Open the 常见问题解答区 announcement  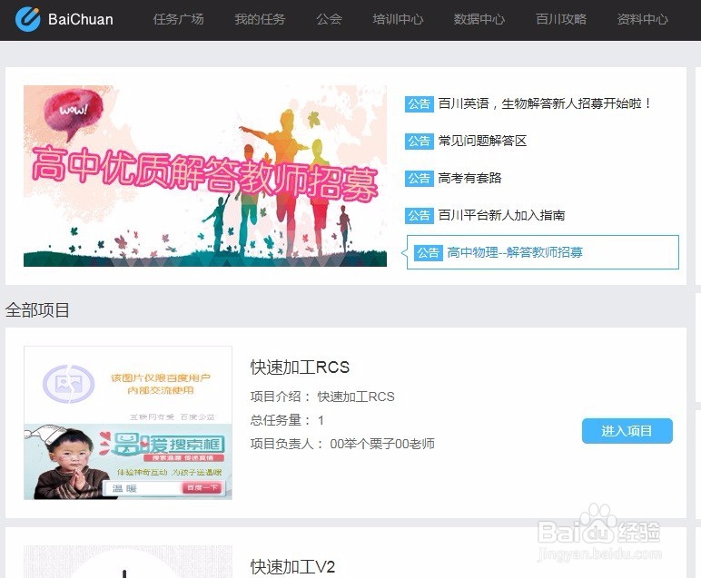click(x=482, y=142)
